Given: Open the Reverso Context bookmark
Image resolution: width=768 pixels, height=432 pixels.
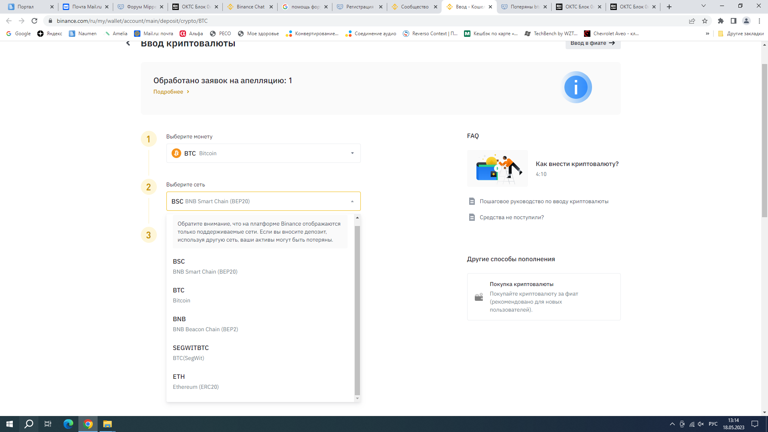Looking at the screenshot, I should 430,34.
